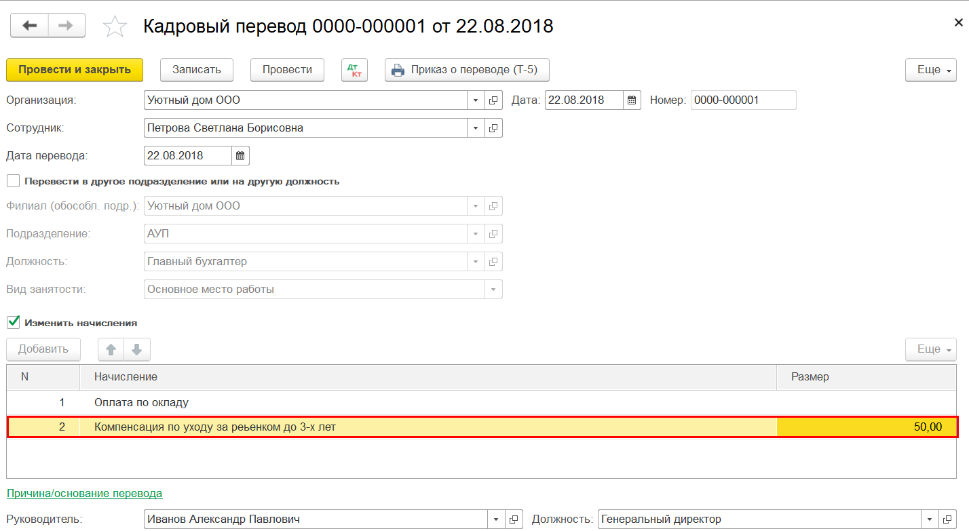Open the table Еще menu
This screenshot has height=531, width=969.
point(930,349)
